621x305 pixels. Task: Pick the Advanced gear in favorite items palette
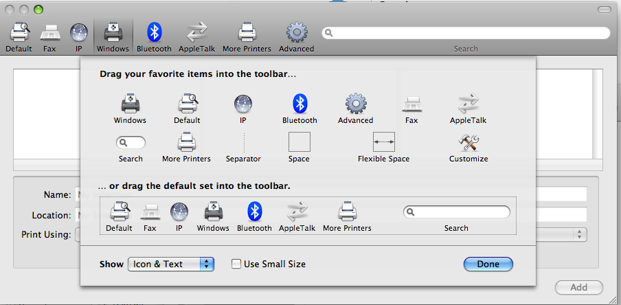[x=356, y=104]
